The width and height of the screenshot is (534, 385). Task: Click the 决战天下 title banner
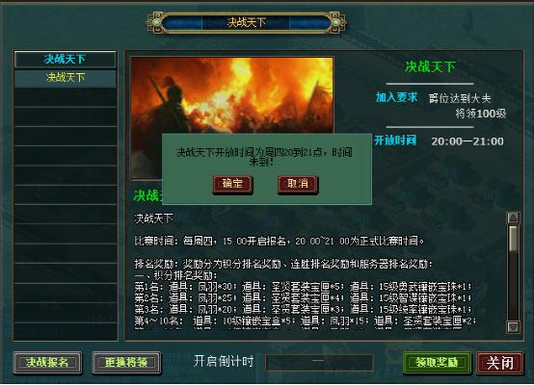(247, 23)
